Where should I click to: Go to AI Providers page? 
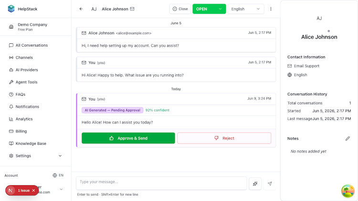pyautogui.click(x=27, y=70)
